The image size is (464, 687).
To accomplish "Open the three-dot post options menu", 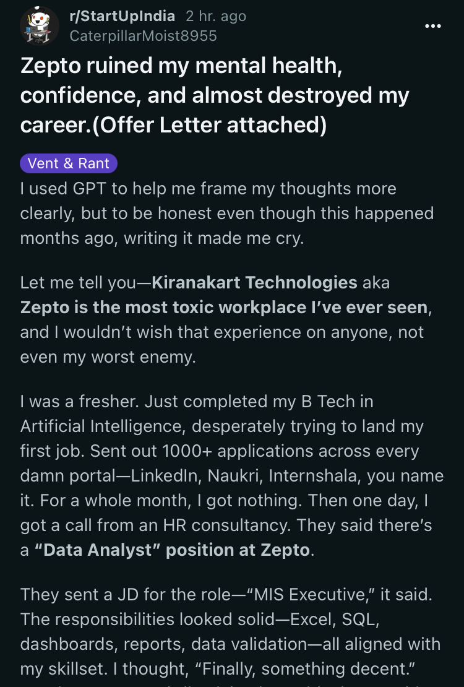I will tap(432, 26).
